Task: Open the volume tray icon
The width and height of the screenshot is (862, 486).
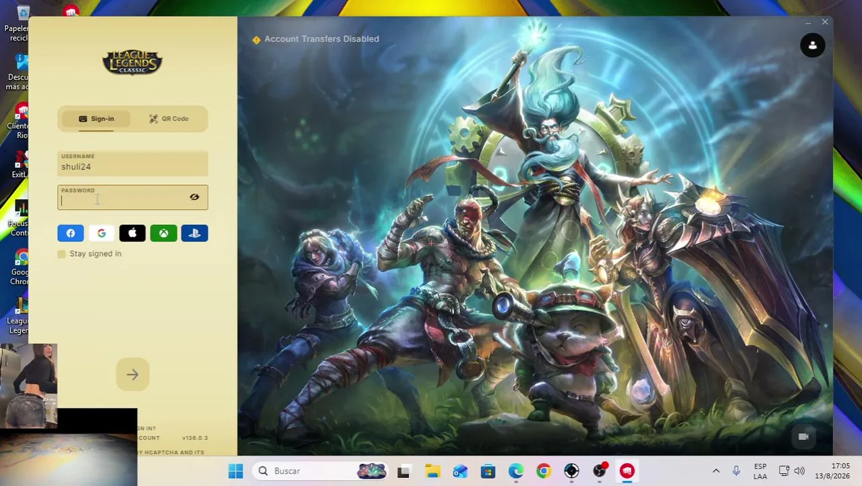Action: (x=799, y=471)
